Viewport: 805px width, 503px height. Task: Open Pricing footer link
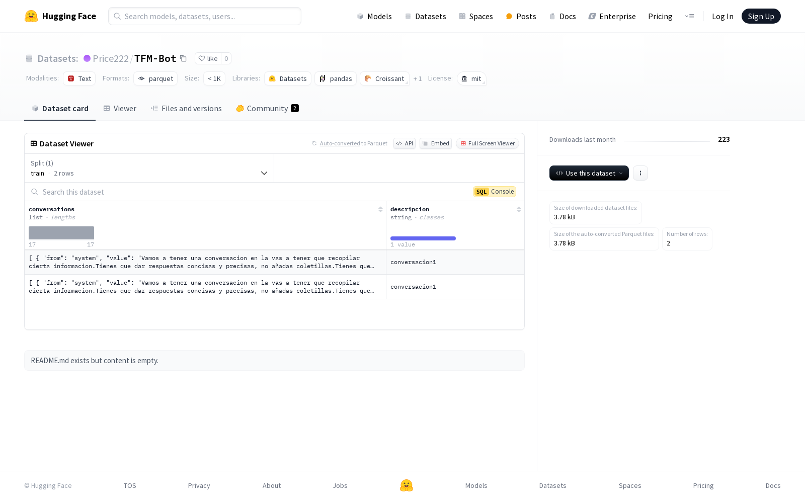click(703, 485)
